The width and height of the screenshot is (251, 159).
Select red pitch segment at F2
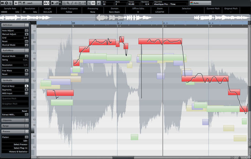point(60,93)
